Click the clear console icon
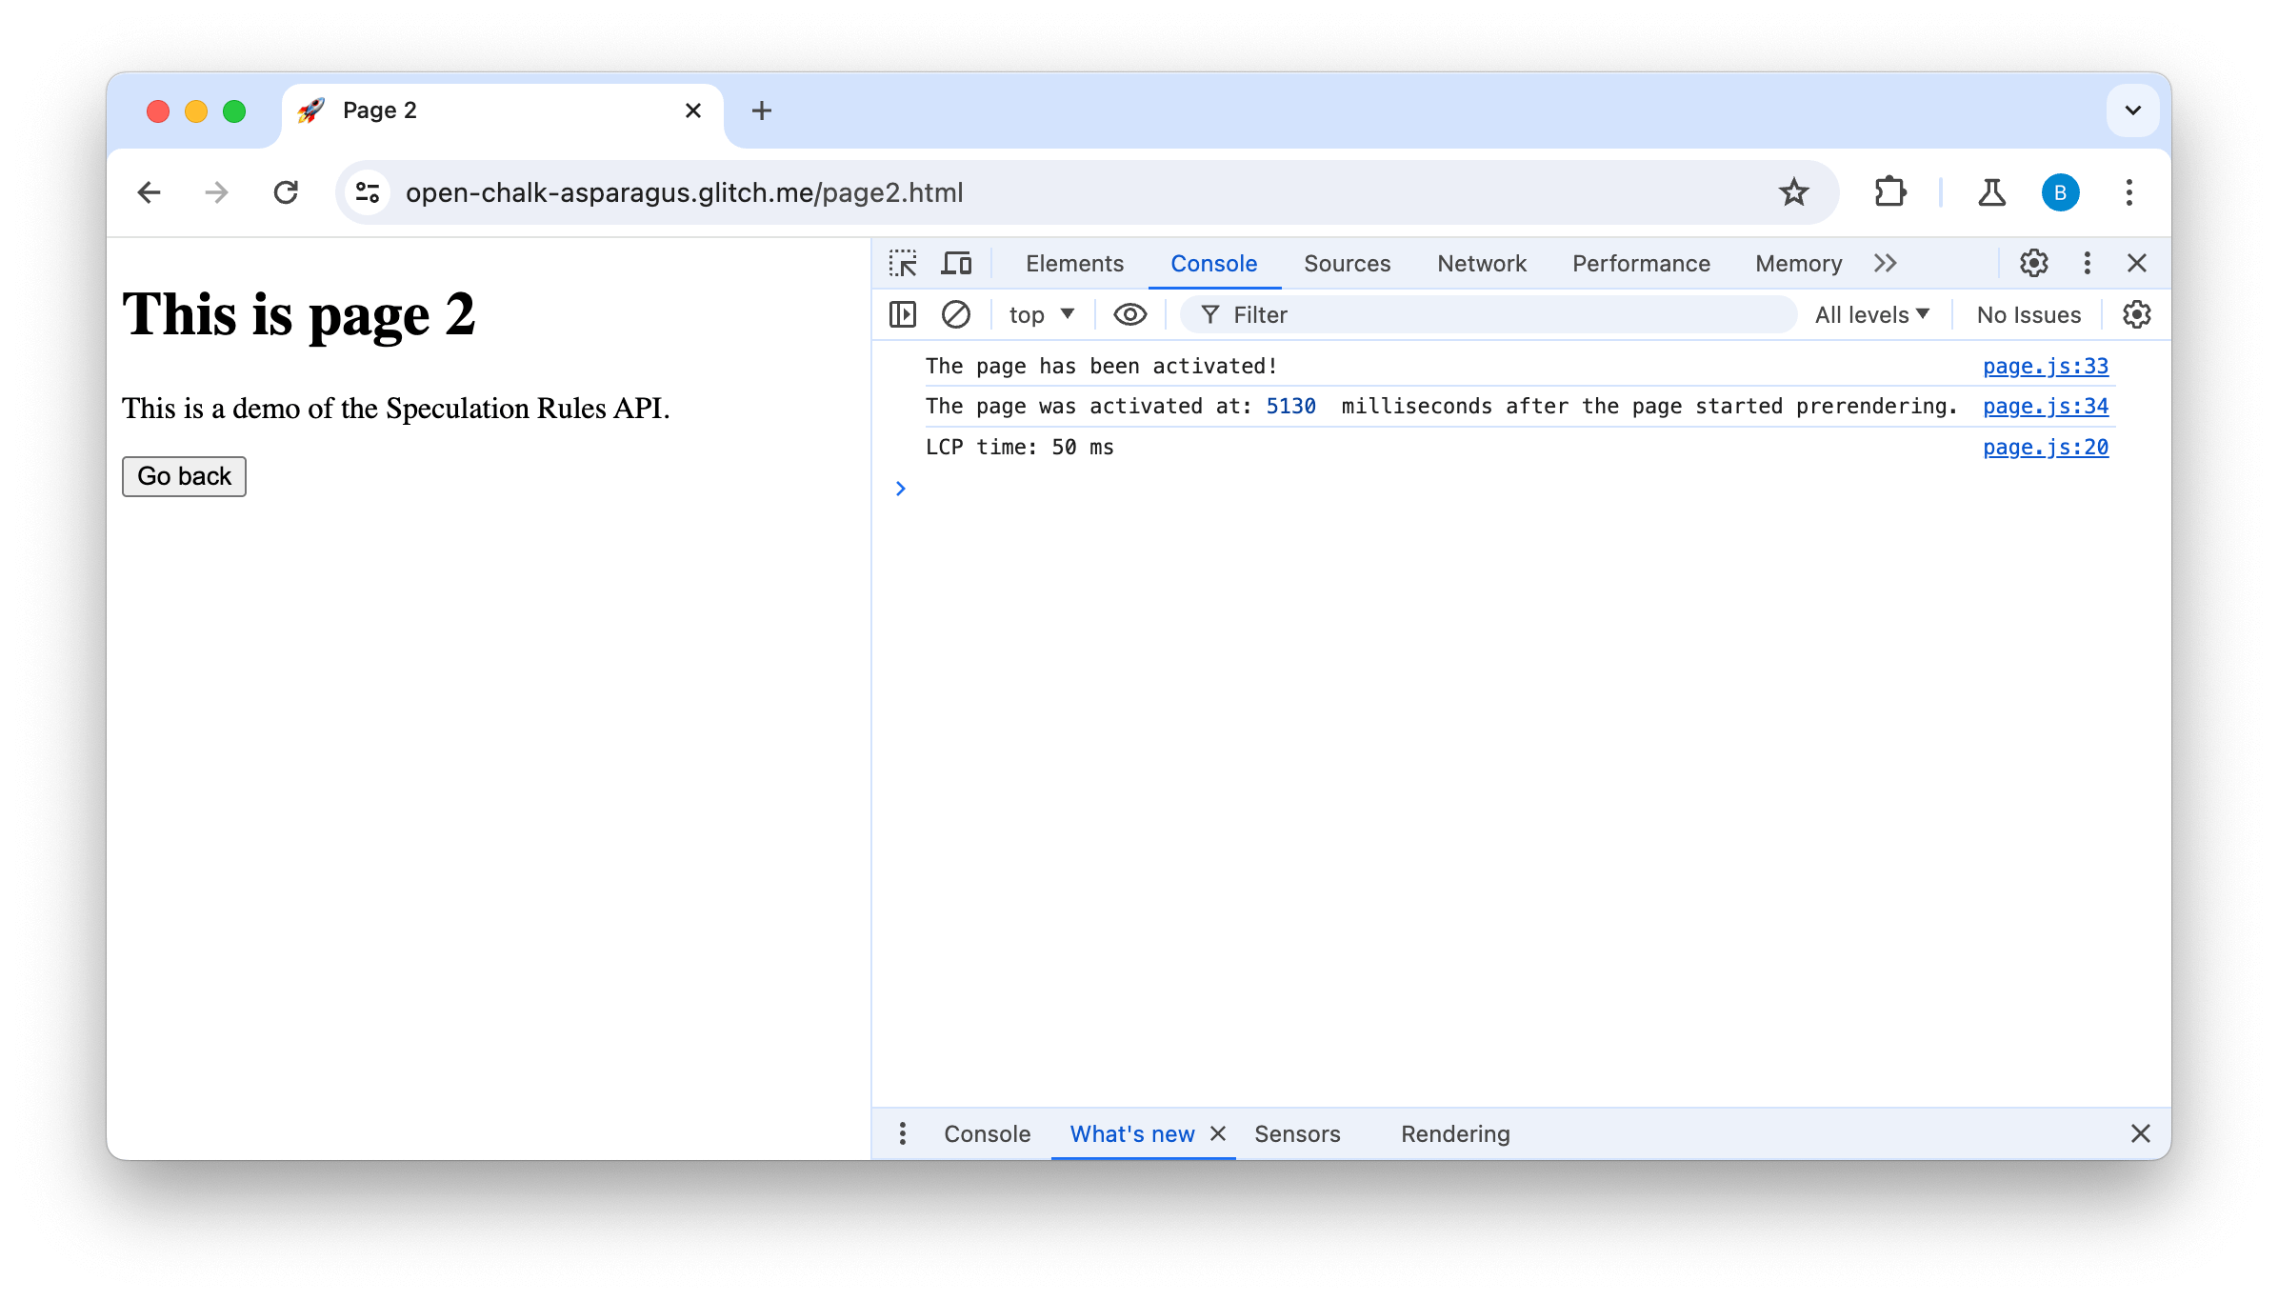The width and height of the screenshot is (2278, 1301). tap(954, 314)
